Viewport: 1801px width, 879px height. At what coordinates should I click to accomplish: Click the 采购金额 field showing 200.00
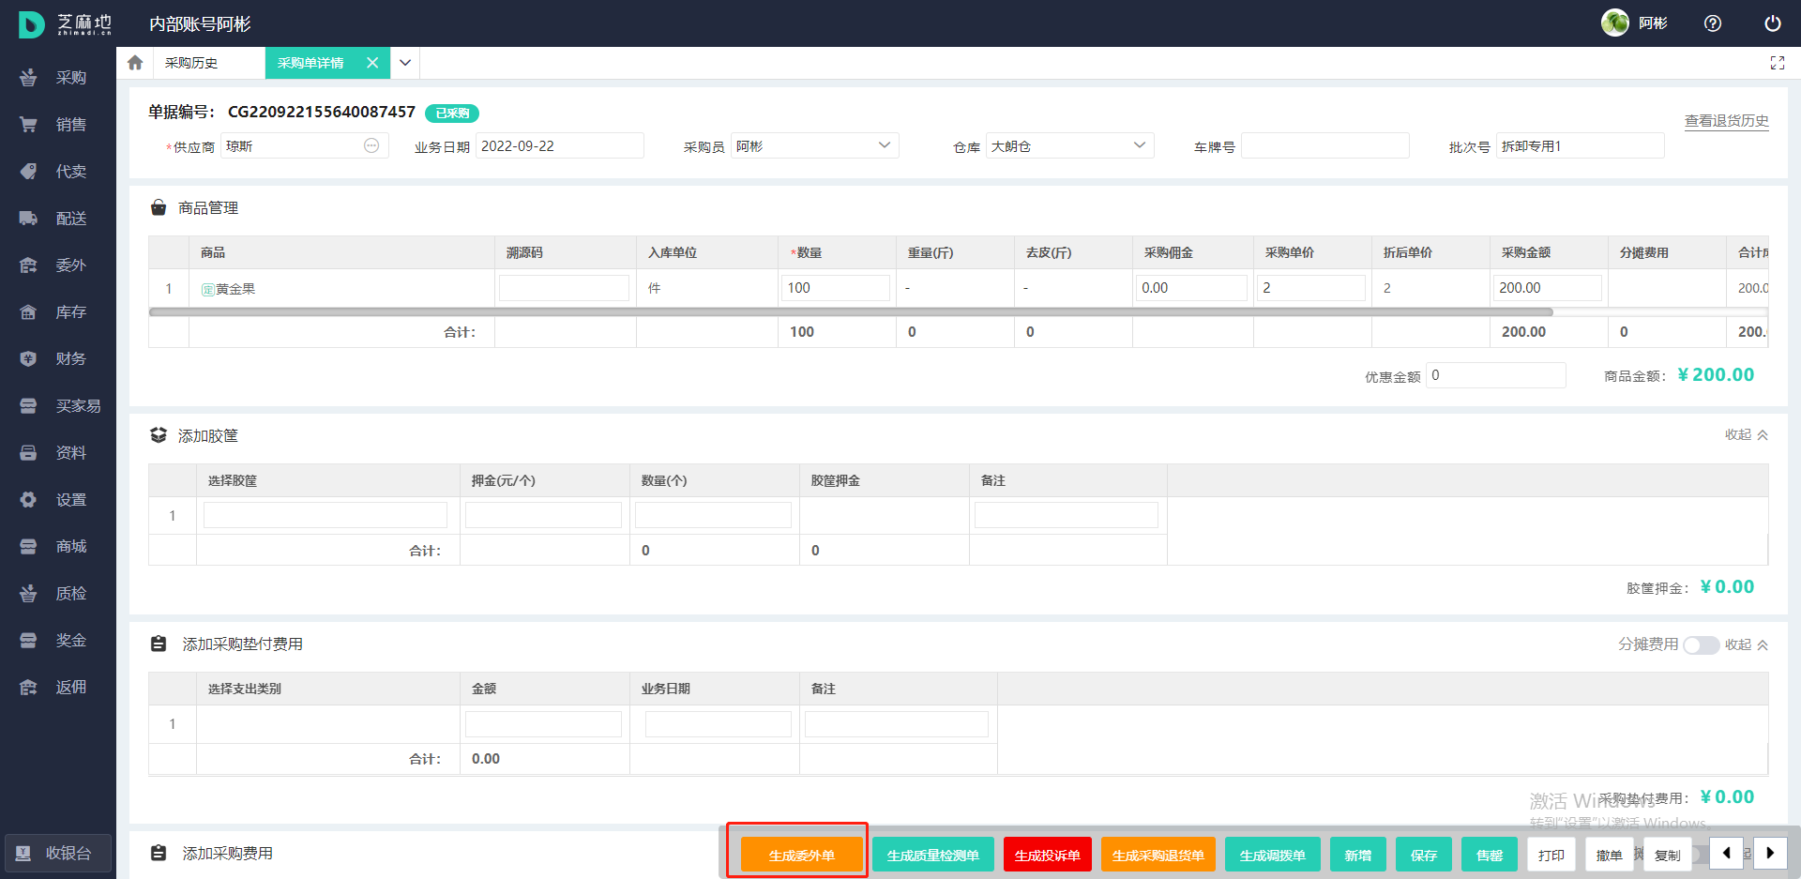point(1548,288)
